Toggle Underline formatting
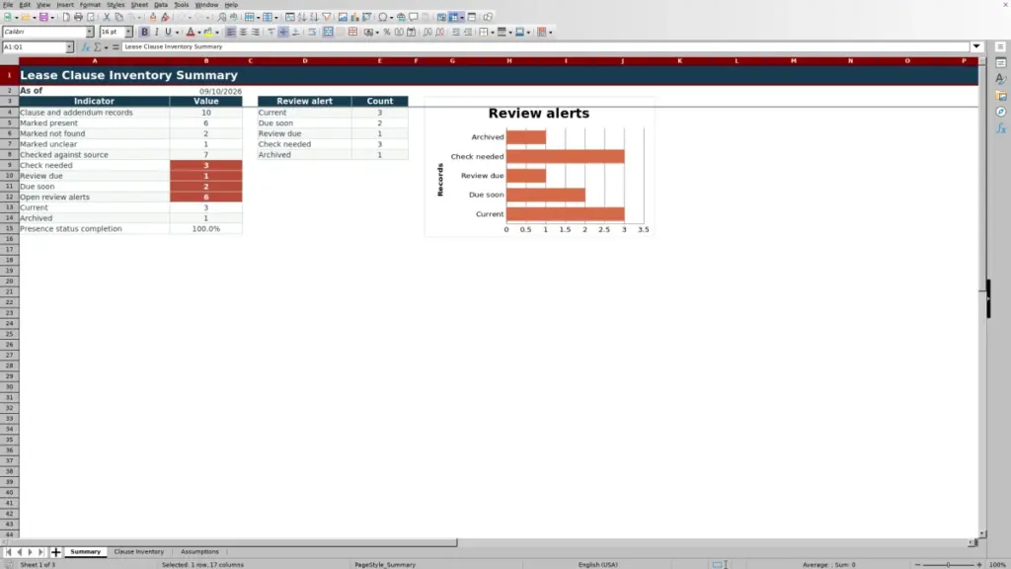 [168, 32]
